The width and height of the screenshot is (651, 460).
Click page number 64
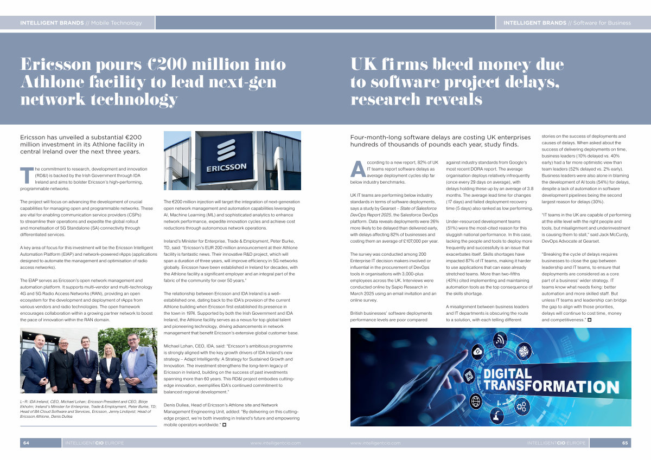(26, 443)
